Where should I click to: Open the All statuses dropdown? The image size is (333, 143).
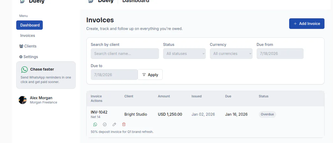click(x=184, y=54)
